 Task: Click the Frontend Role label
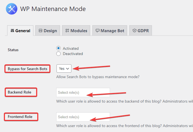click(x=20, y=117)
